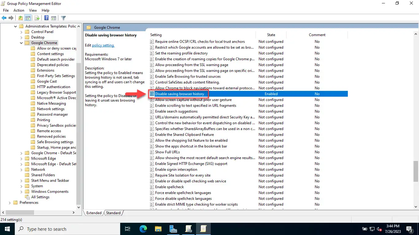Click the policy icon beside Enable spellcheck
The image size is (419, 235).
(x=152, y=187)
